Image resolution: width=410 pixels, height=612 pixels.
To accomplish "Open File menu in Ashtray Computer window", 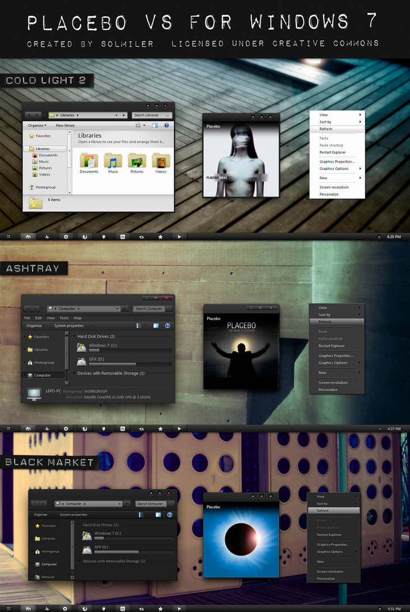I will coord(27,318).
